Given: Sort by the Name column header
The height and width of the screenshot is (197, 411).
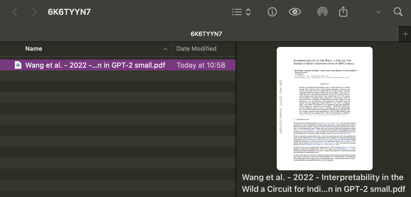Looking at the screenshot, I should (x=34, y=49).
